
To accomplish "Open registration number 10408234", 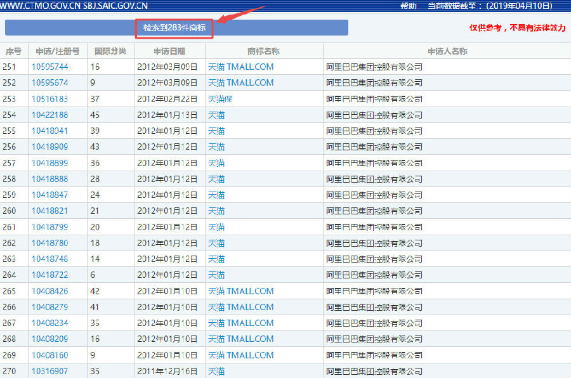I will 50,323.
